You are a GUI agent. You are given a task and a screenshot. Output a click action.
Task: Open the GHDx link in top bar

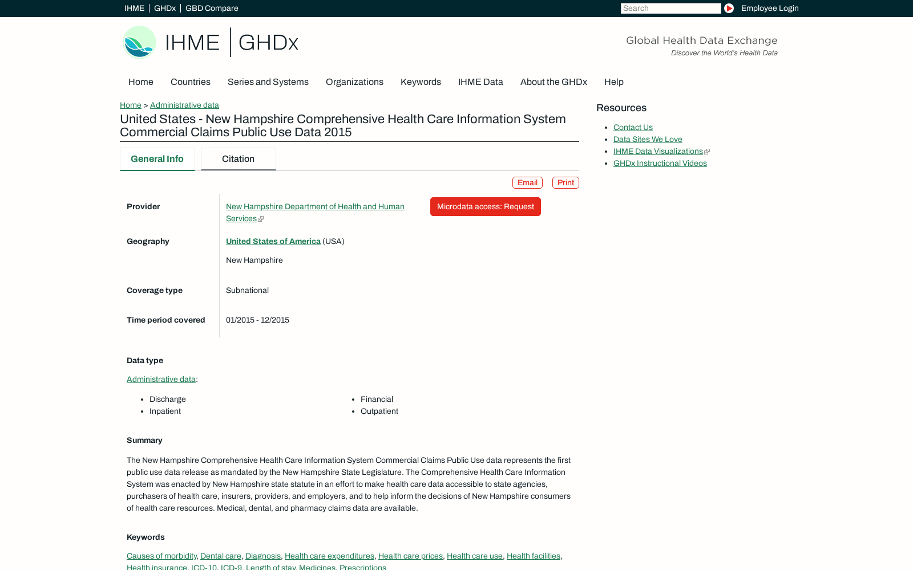164,8
